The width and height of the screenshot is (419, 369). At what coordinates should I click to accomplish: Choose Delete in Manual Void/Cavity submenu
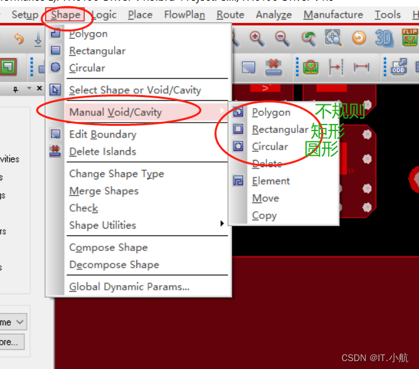click(285, 163)
